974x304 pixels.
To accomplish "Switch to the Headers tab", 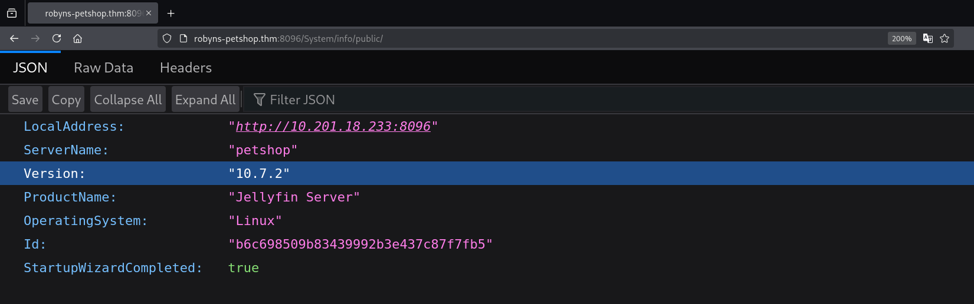I will tap(185, 68).
